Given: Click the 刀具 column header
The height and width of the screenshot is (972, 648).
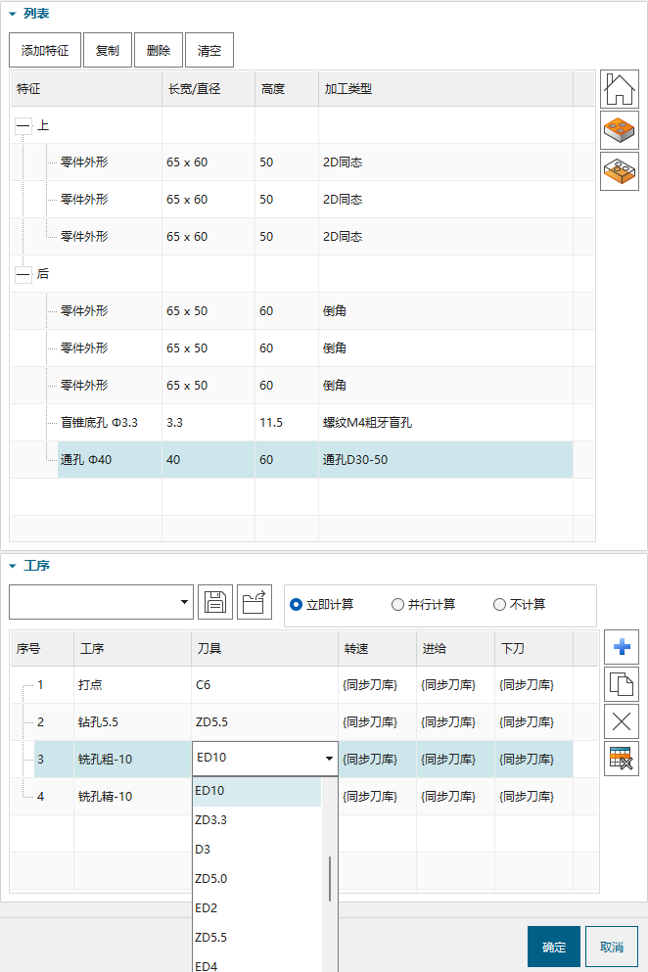Looking at the screenshot, I should (x=265, y=648).
